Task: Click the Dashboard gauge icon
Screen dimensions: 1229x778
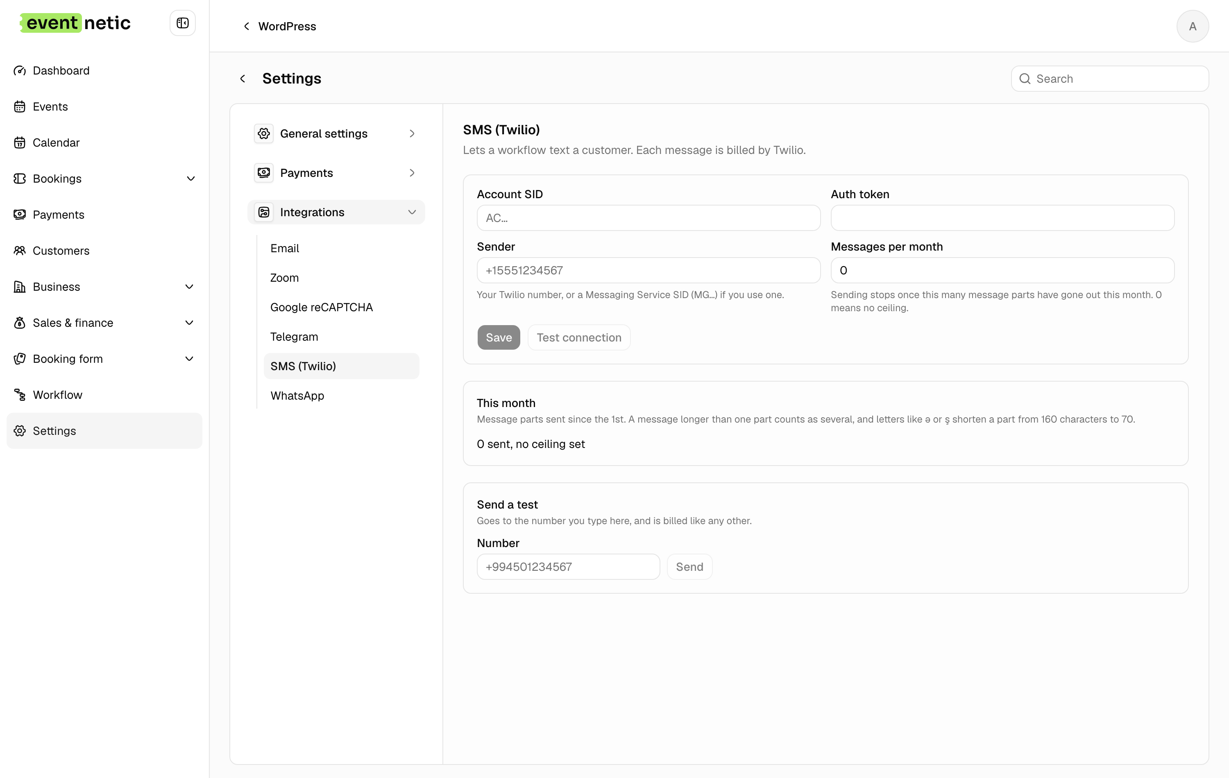Action: 19,70
